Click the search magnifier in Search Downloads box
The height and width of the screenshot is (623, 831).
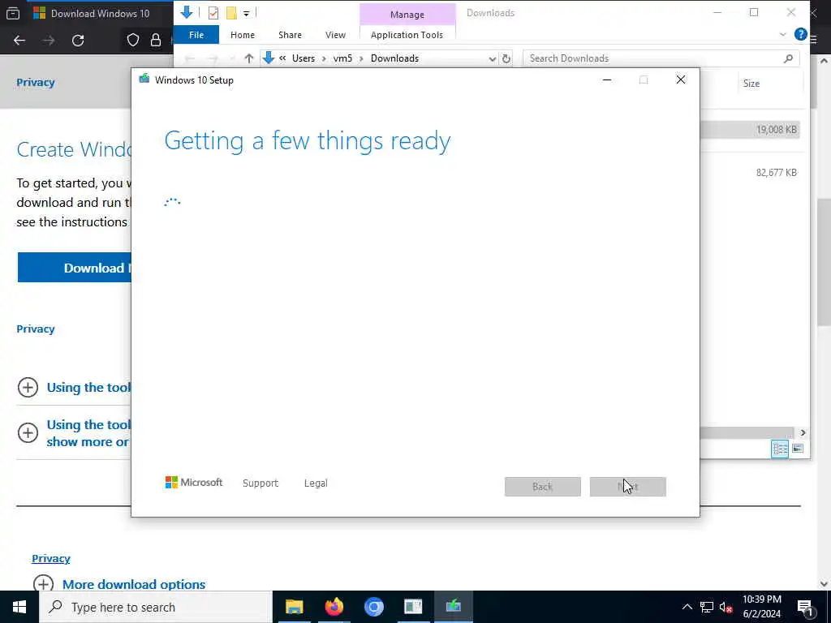(788, 58)
